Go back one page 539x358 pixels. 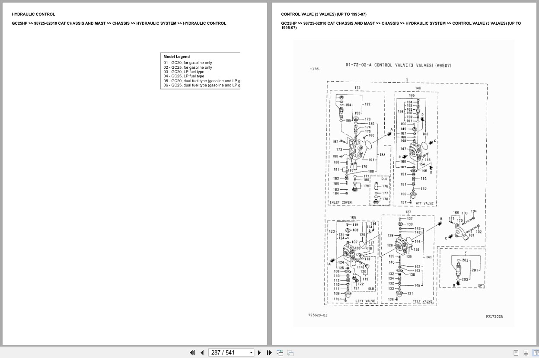[x=202, y=352]
